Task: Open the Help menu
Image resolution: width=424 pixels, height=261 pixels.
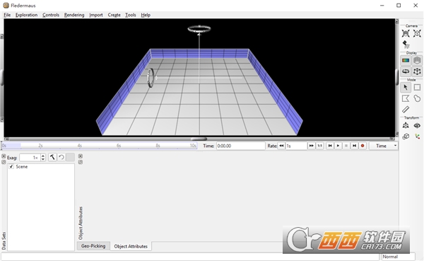Action: click(x=146, y=15)
